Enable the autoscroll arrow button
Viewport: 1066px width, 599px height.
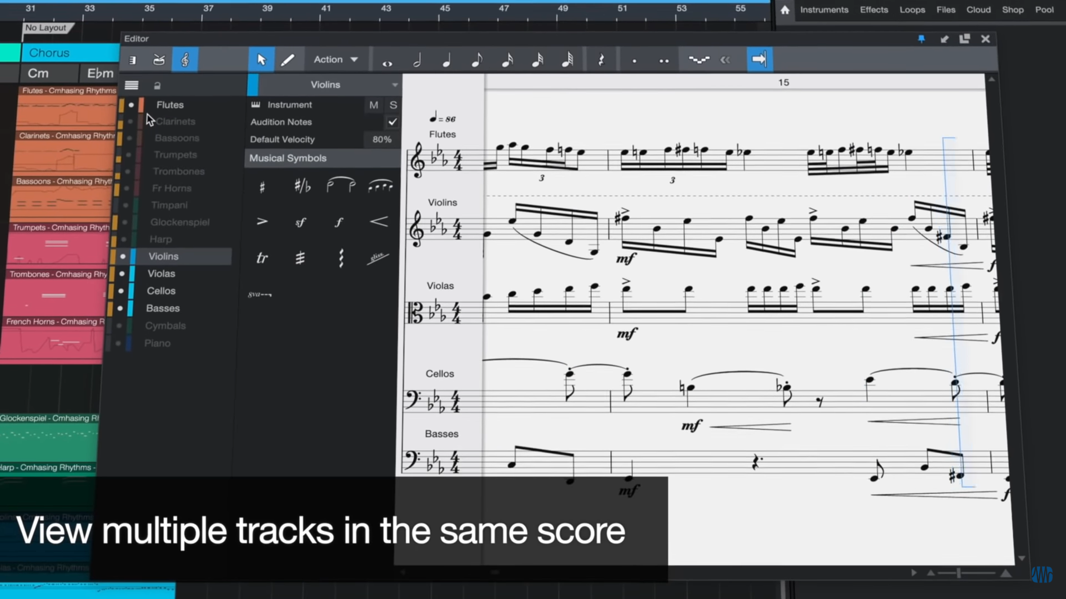(x=759, y=59)
